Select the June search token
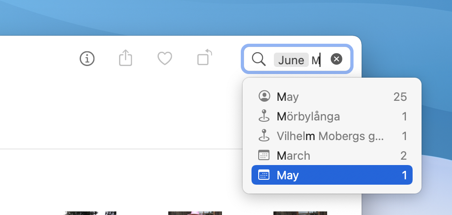Viewport: 452px width, 215px height. coord(291,60)
